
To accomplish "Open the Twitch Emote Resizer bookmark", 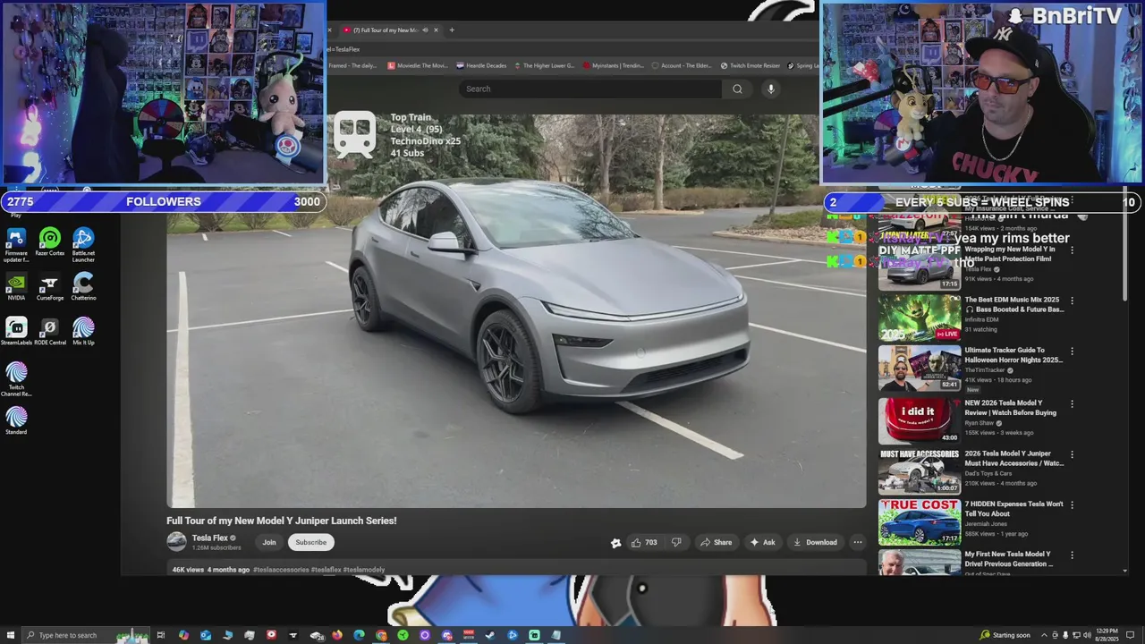I will (x=751, y=65).
